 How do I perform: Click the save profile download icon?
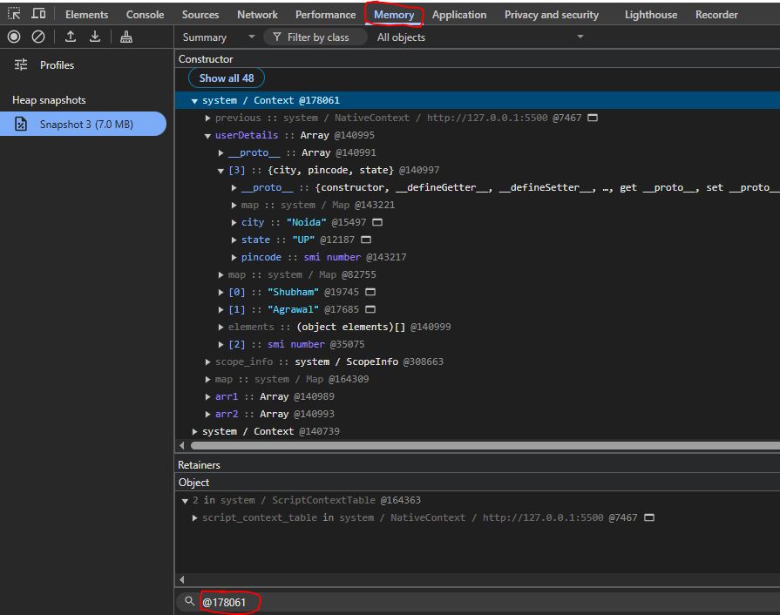[94, 37]
